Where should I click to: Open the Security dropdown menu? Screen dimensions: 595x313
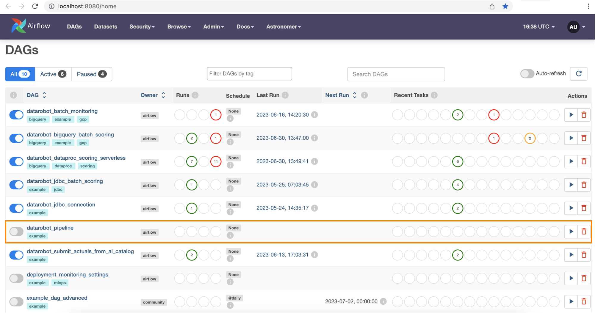(142, 27)
